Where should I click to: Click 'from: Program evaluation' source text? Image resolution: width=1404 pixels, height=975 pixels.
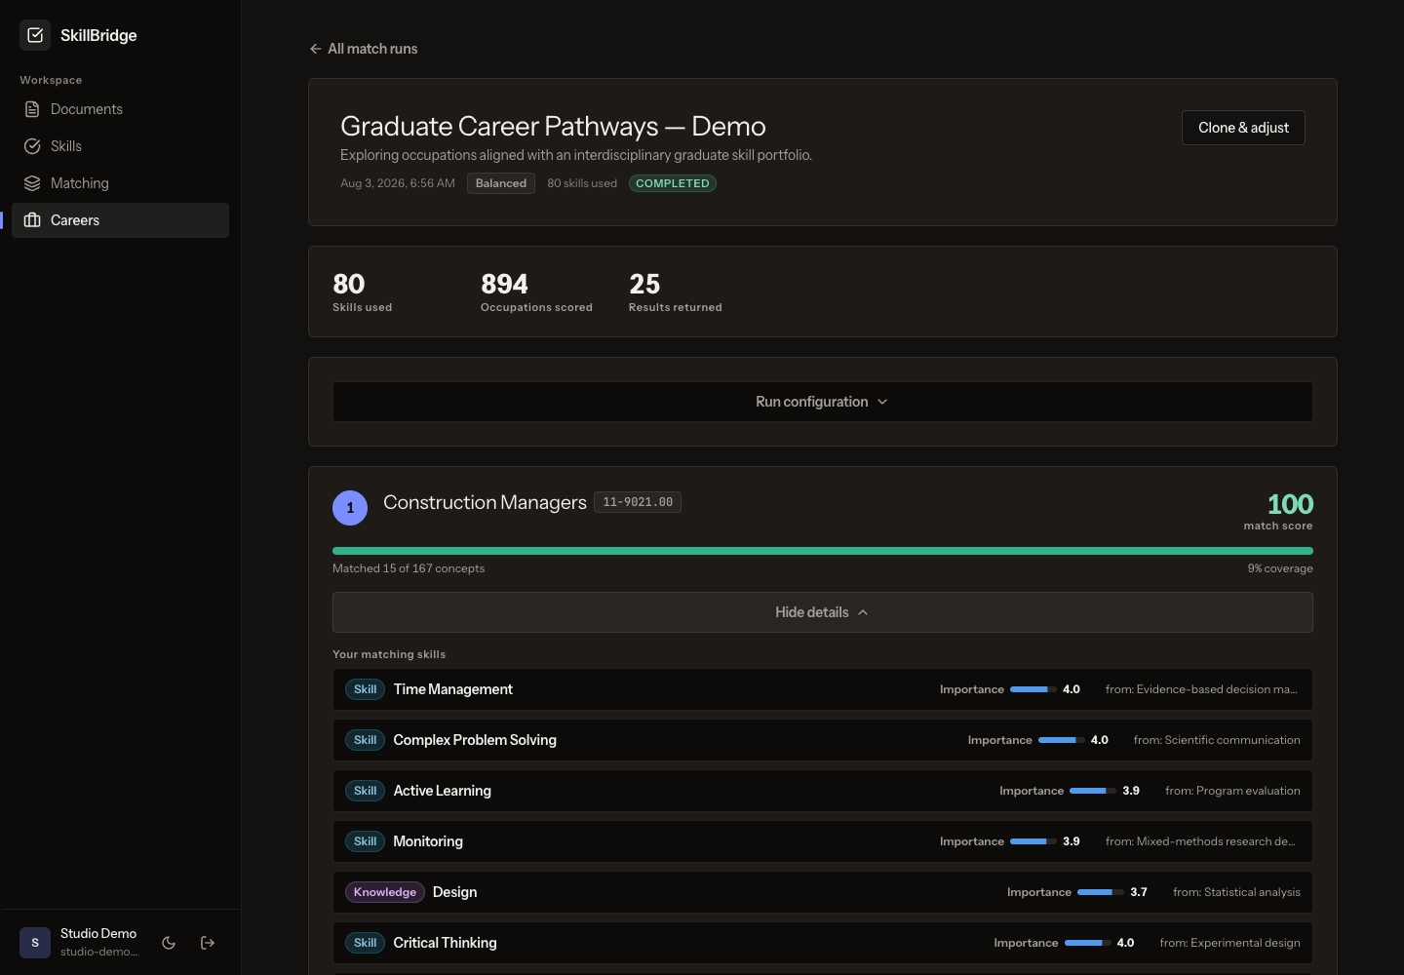[x=1232, y=791]
